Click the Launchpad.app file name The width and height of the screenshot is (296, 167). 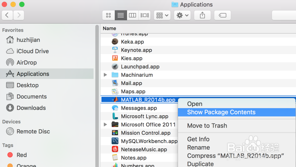140,67
